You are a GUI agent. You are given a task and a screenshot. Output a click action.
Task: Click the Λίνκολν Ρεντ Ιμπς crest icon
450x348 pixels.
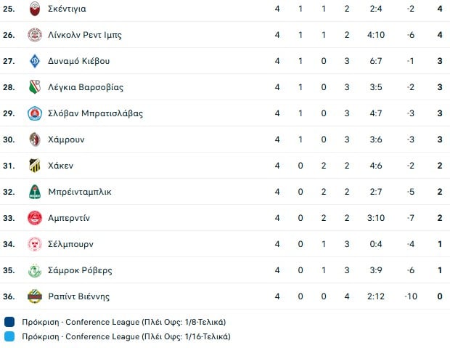click(35, 35)
